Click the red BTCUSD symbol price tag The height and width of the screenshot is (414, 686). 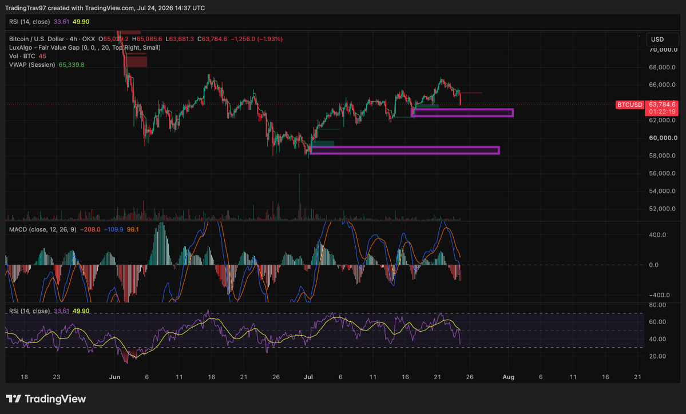629,105
